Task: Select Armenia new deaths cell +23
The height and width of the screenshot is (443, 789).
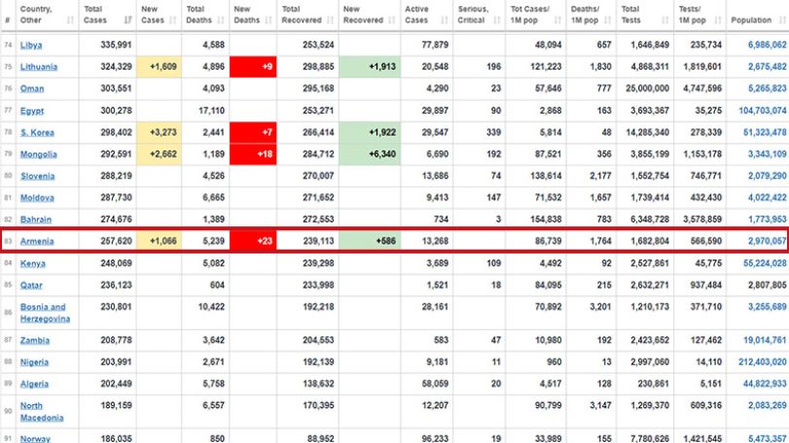Action: (253, 241)
